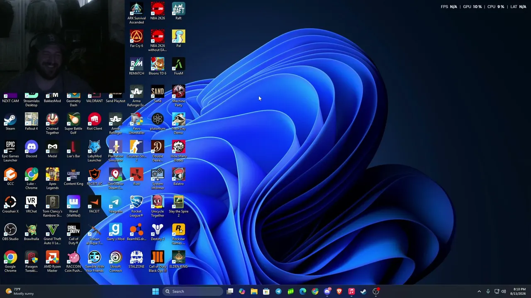Image resolution: width=531 pixels, height=298 pixels.
Task: Select the Ubisoft Connect desktop shortcut
Action: click(115, 262)
